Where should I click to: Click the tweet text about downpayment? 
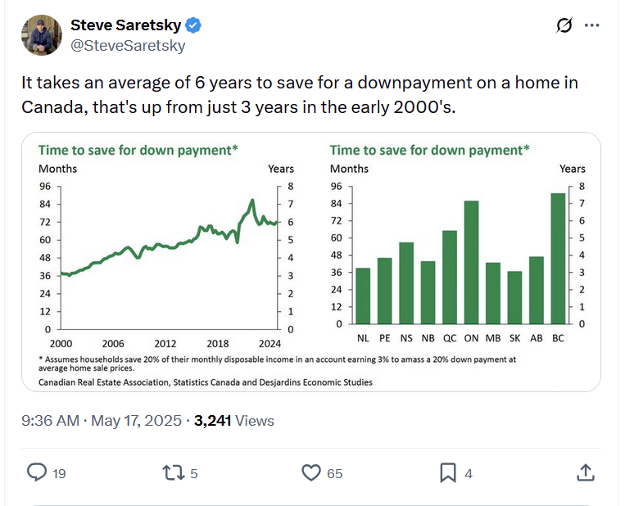click(300, 95)
